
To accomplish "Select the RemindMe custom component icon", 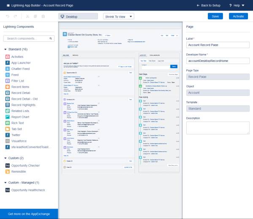I will click(8, 171).
